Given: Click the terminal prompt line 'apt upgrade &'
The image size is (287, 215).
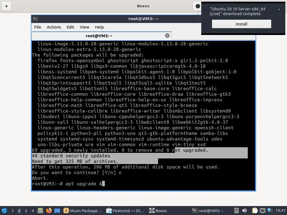Looking at the screenshot, I should [x=68, y=184].
